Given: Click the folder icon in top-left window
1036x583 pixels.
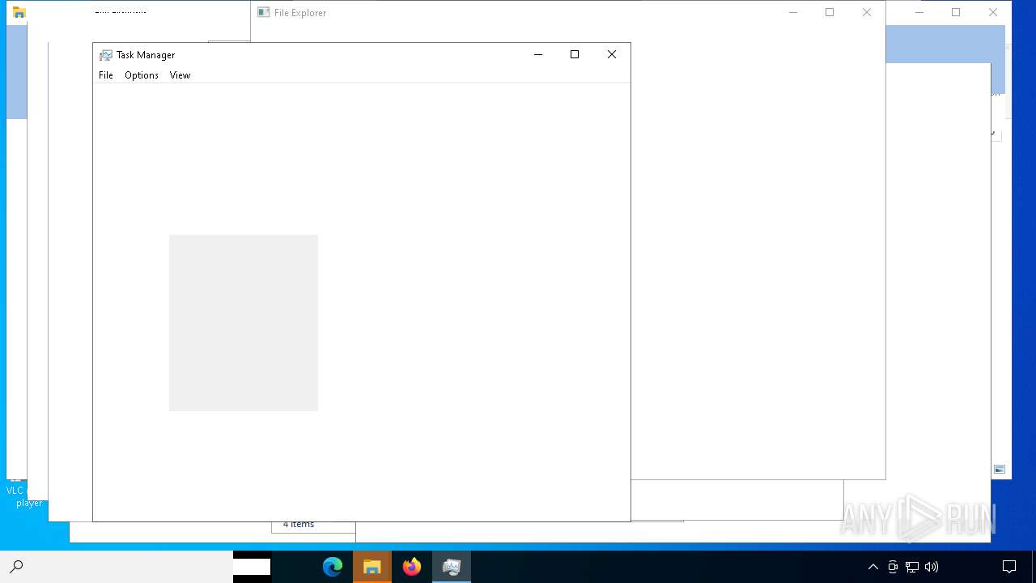Looking at the screenshot, I should click(x=19, y=12).
